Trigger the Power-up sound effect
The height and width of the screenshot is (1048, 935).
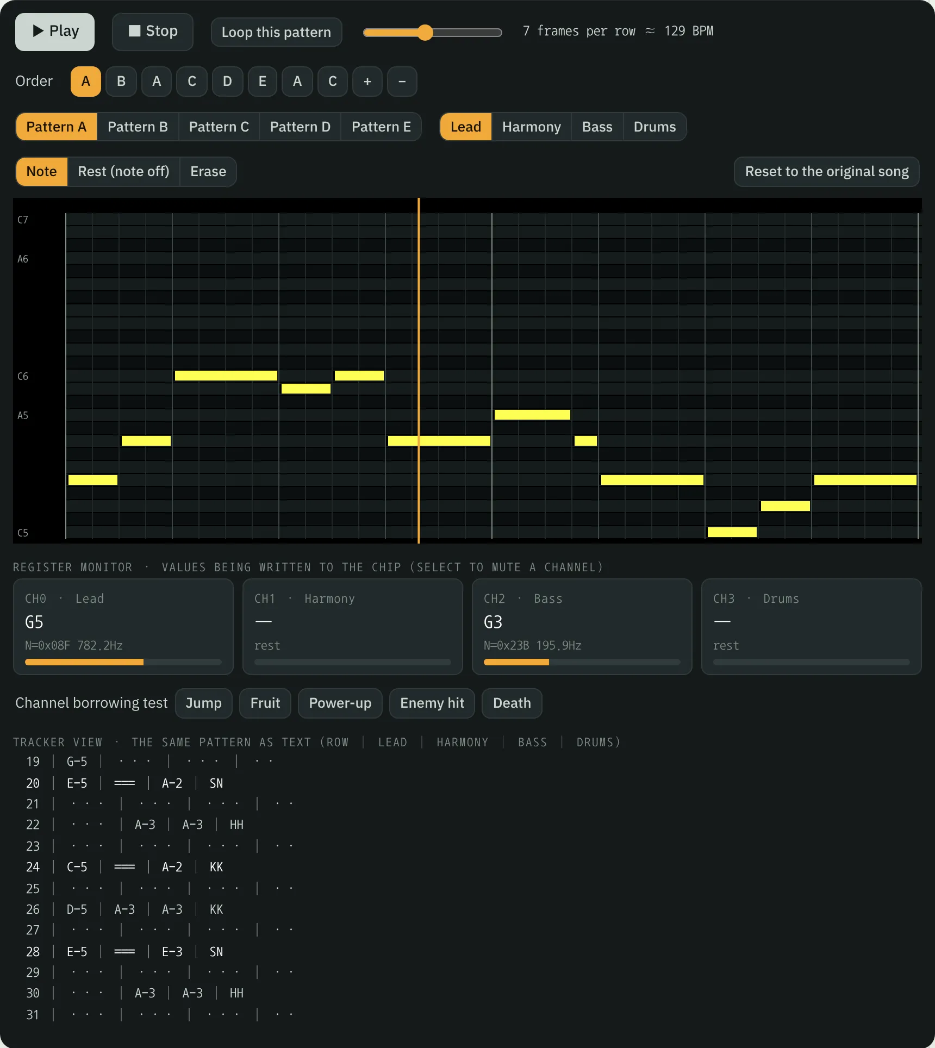(x=340, y=703)
